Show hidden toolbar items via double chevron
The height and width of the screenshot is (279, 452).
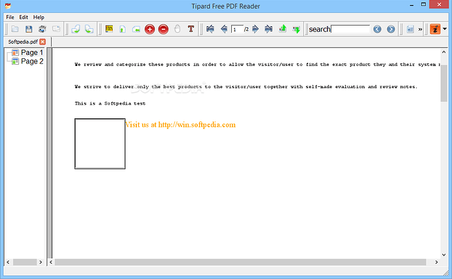420,29
